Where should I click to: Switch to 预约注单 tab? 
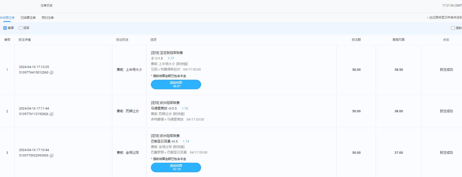[48, 18]
